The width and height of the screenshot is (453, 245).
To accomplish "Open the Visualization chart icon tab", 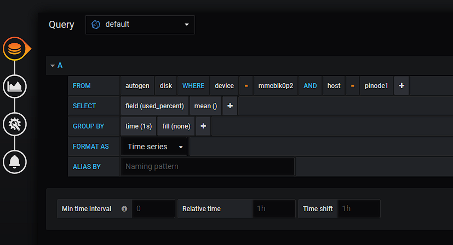I will point(15,86).
